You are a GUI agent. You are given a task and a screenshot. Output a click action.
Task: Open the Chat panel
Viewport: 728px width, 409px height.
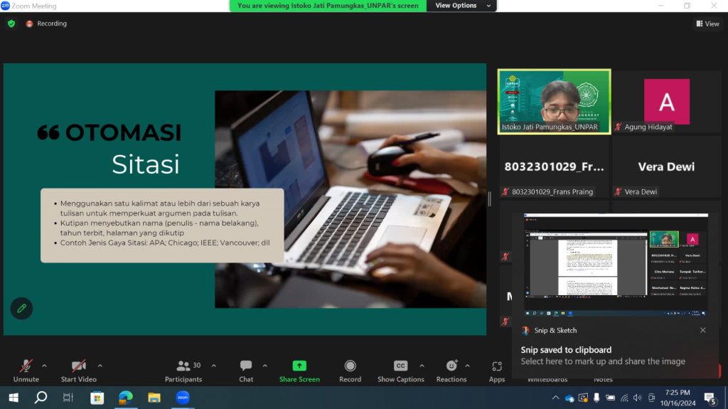coord(246,371)
